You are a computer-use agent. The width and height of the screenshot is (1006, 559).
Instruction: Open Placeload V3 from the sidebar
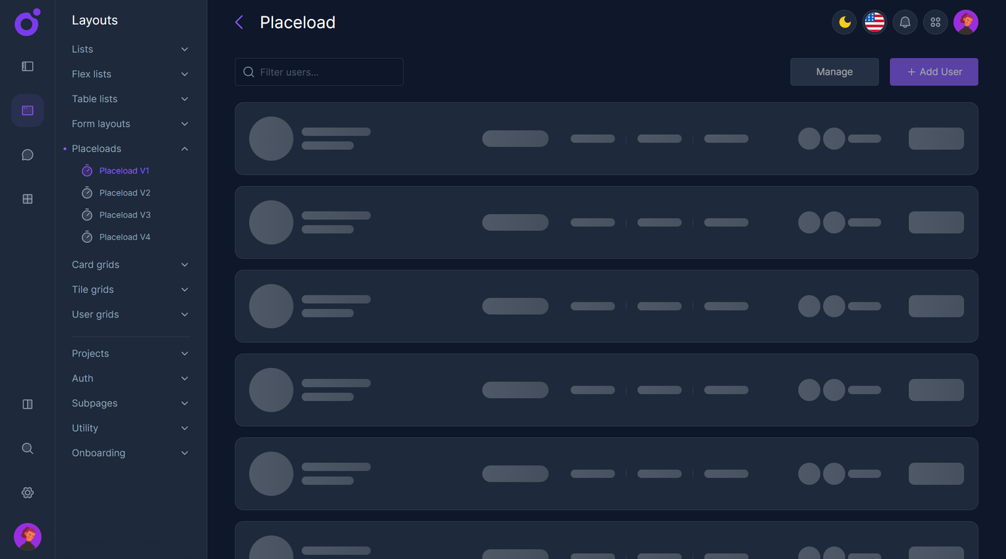(x=124, y=215)
